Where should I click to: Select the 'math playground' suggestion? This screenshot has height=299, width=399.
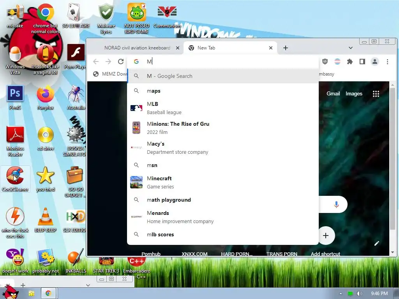click(x=222, y=200)
